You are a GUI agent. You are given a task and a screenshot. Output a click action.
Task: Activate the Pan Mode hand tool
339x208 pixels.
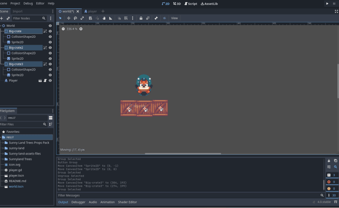tap(104, 18)
